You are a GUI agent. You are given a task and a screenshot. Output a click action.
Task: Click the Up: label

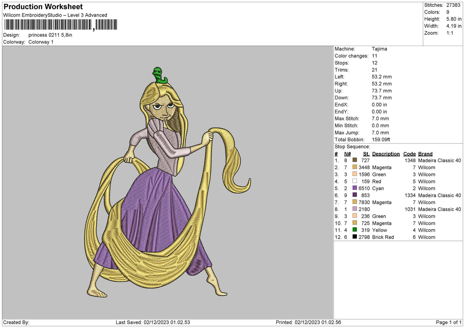tap(339, 91)
